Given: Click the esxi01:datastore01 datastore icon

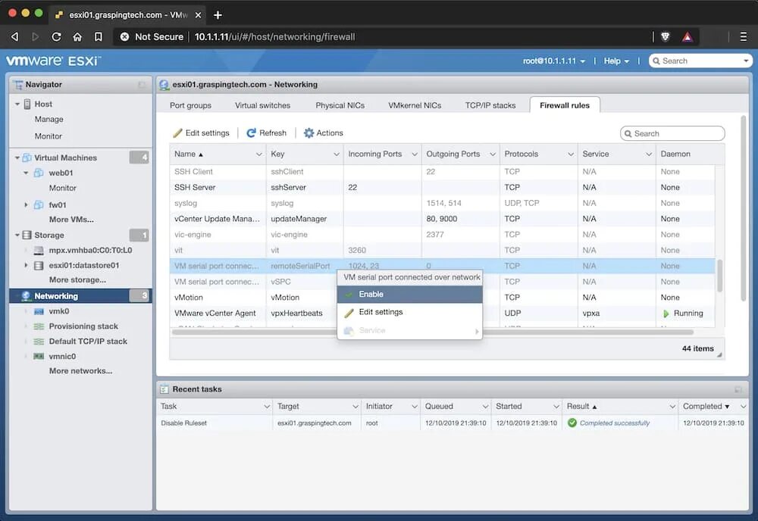Looking at the screenshot, I should pyautogui.click(x=39, y=266).
